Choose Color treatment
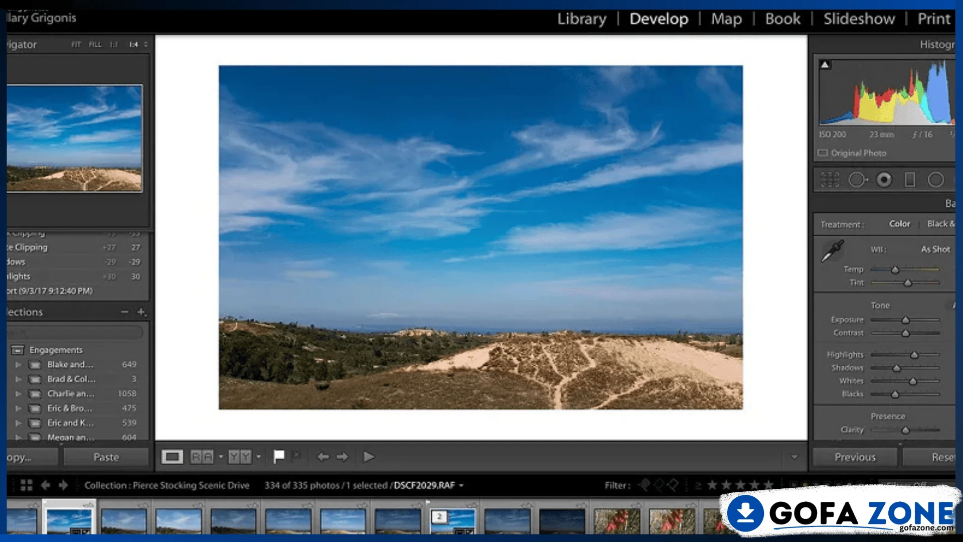The height and width of the screenshot is (542, 963). coord(899,224)
